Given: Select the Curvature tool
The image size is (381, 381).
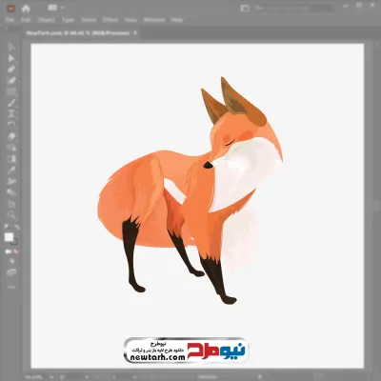Looking at the screenshot, I should click(x=11, y=80).
